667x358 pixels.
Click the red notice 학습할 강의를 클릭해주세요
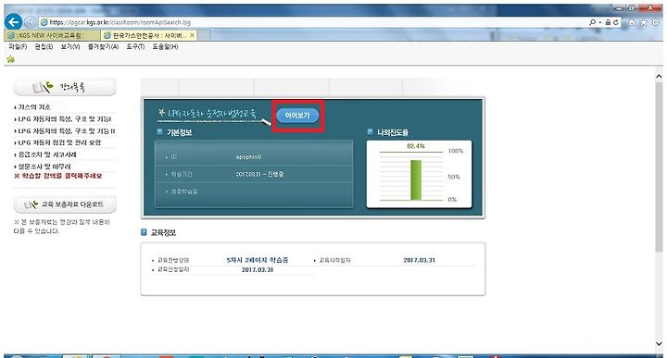tap(57, 176)
